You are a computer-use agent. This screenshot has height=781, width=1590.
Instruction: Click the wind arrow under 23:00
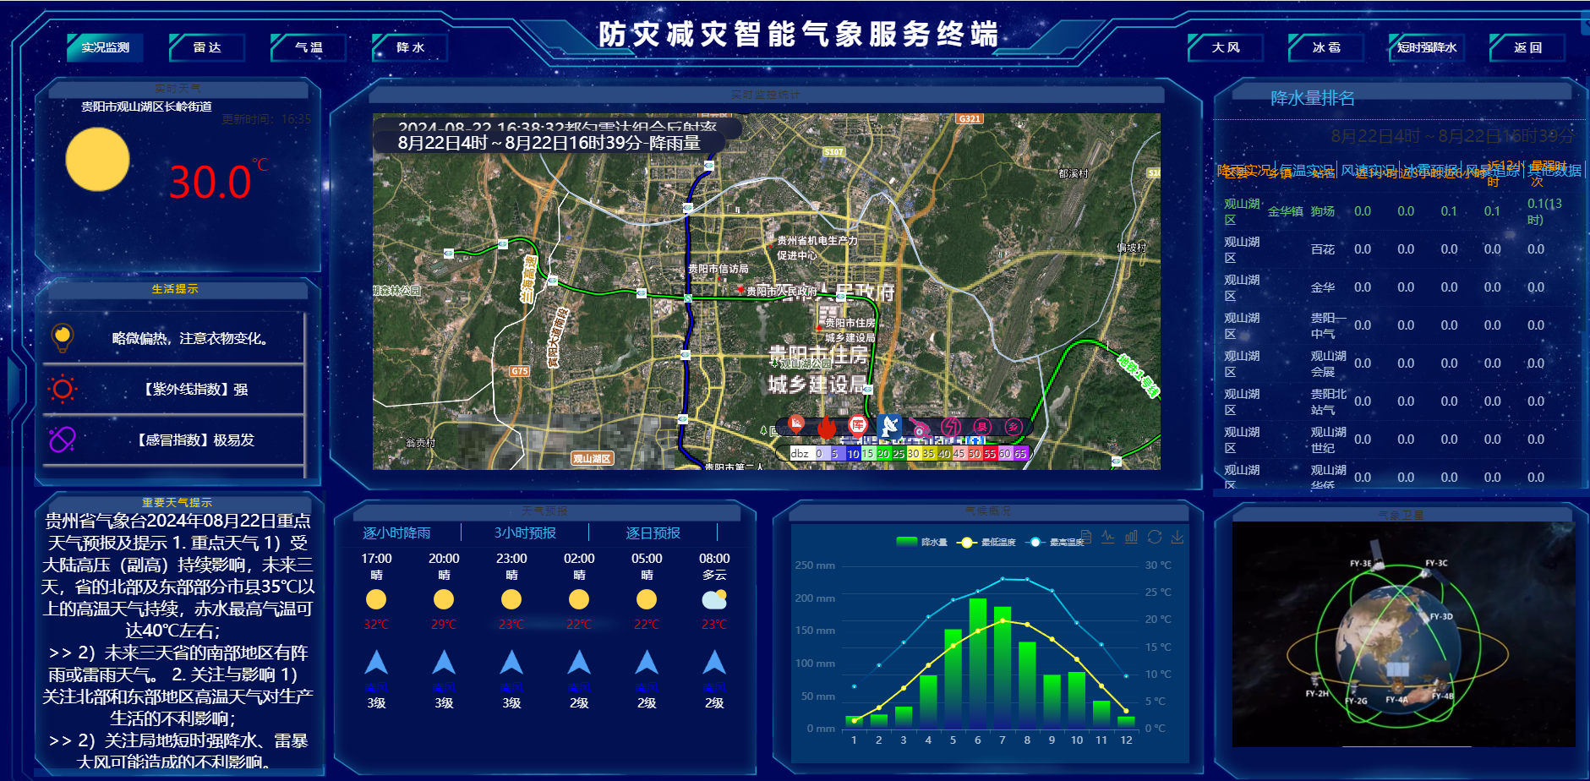(x=511, y=662)
